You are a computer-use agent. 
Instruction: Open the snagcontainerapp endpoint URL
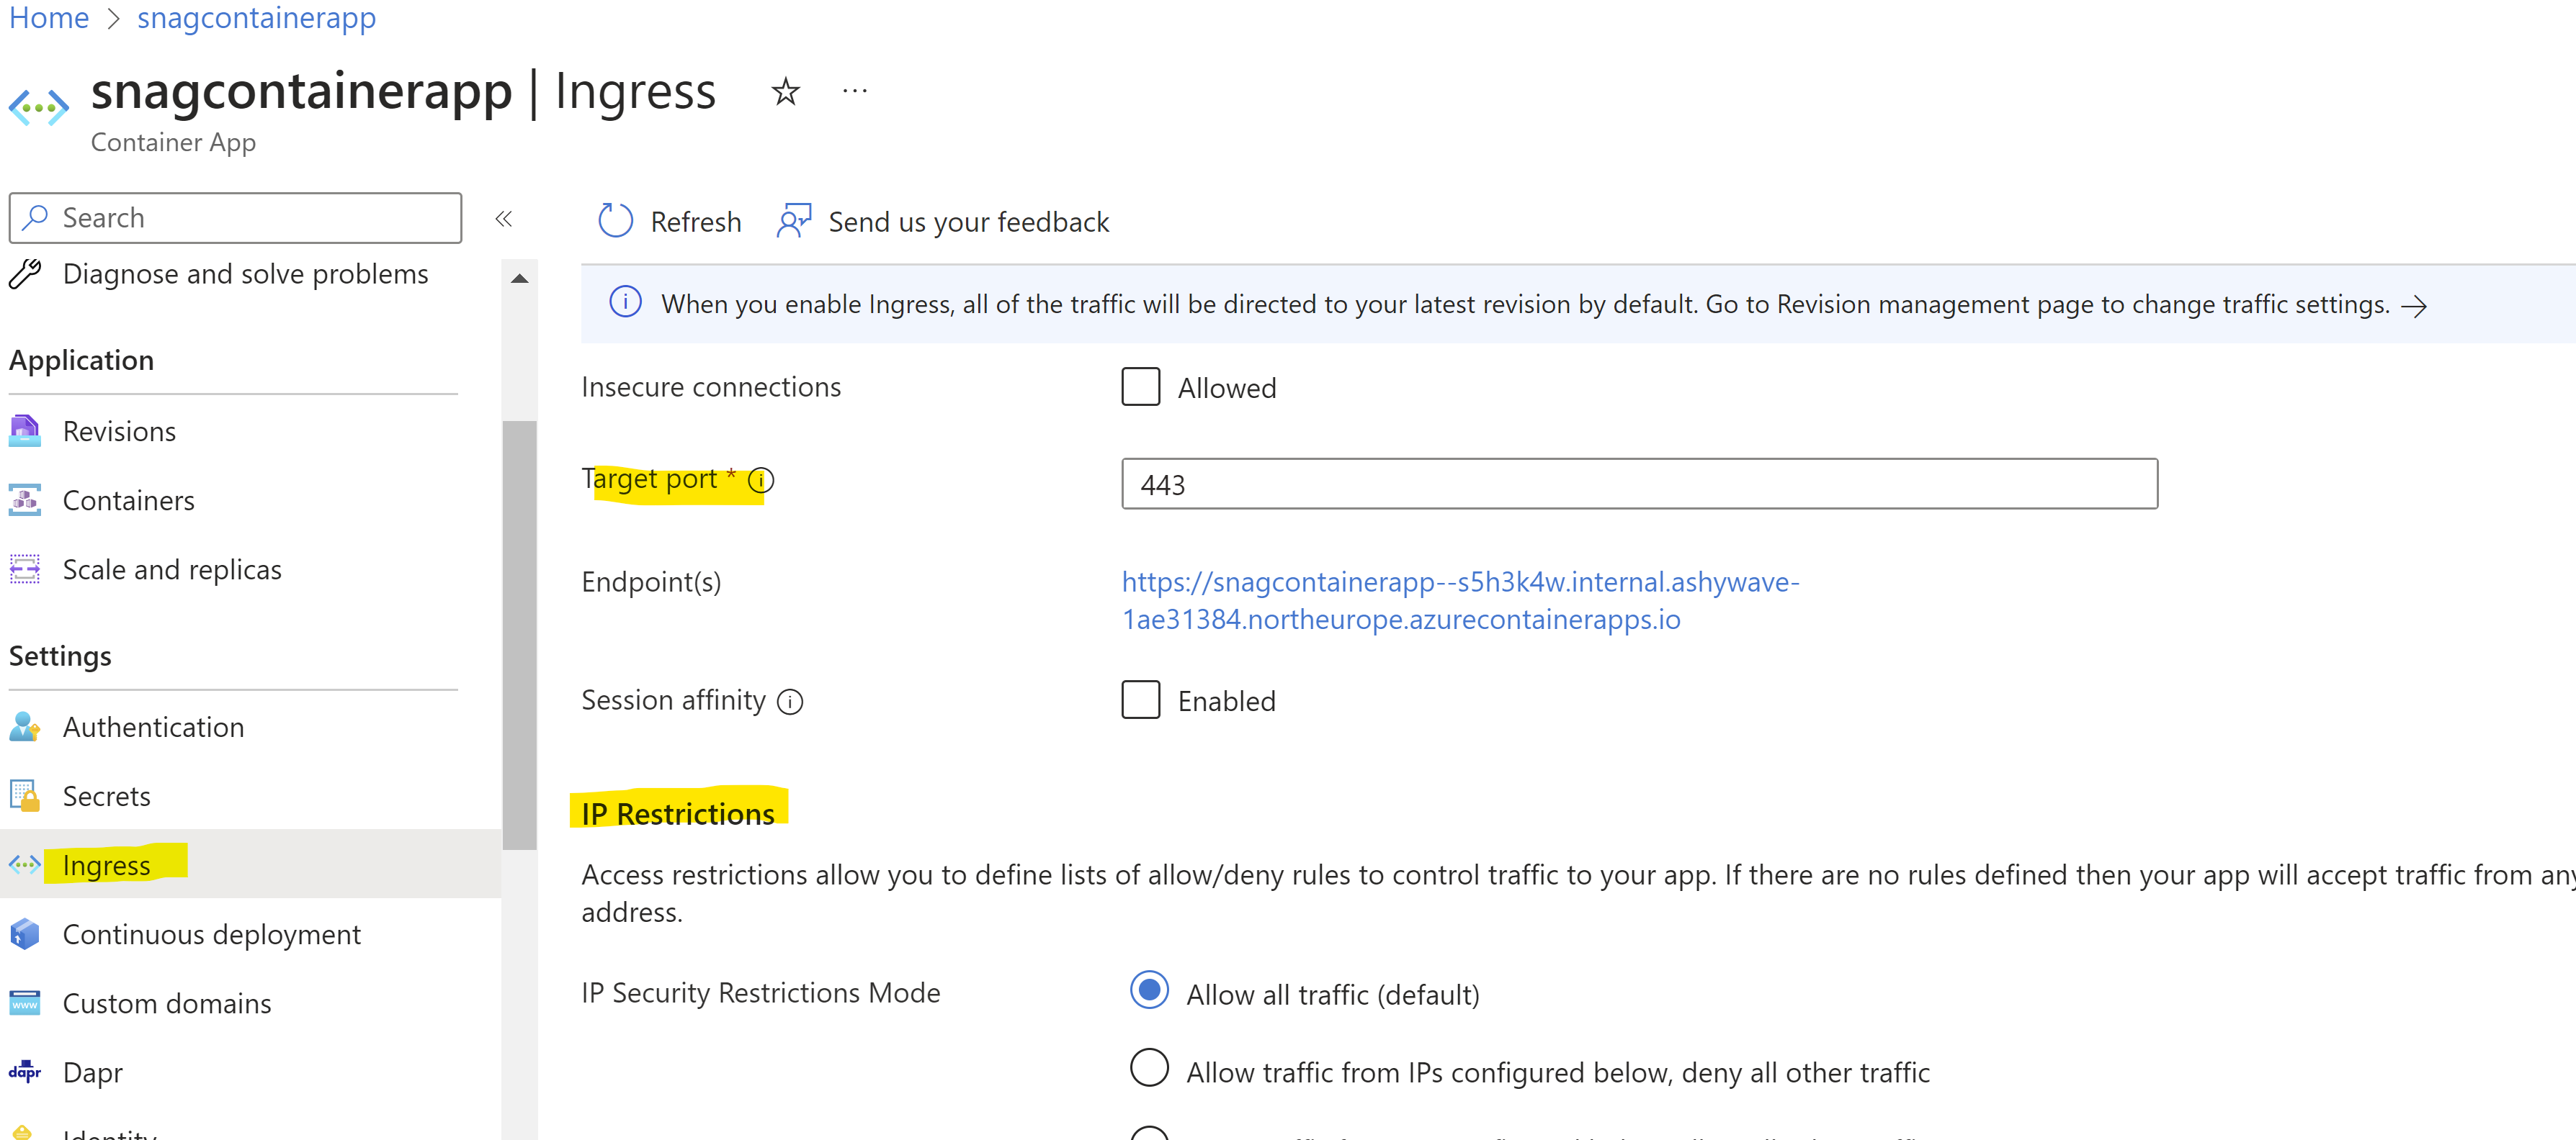pos(1460,600)
